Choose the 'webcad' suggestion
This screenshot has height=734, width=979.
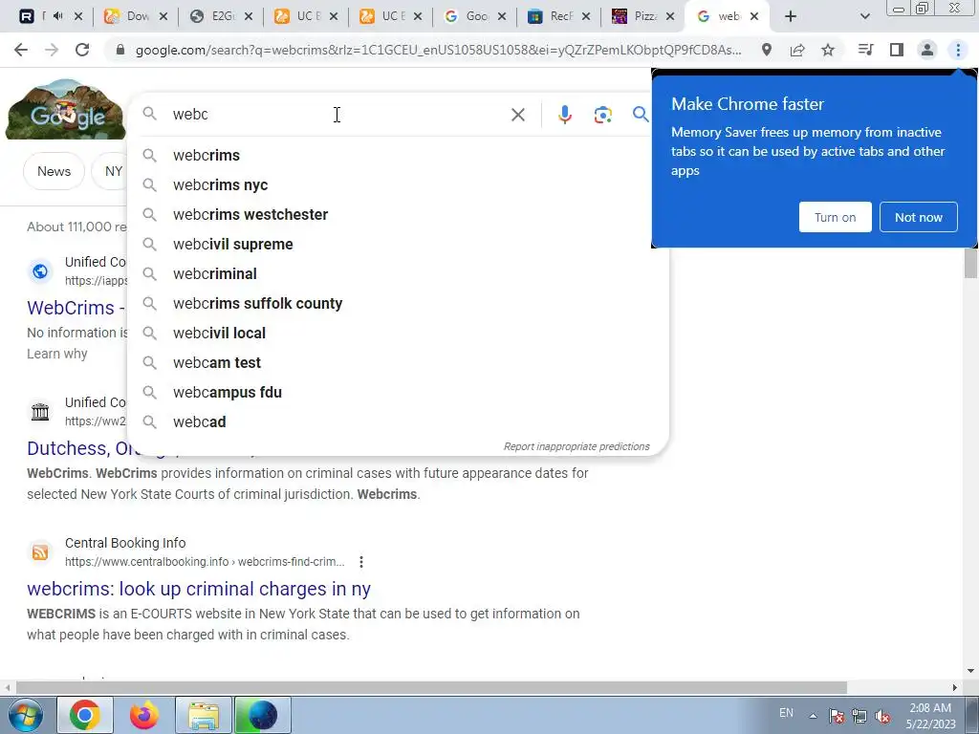tap(398, 421)
